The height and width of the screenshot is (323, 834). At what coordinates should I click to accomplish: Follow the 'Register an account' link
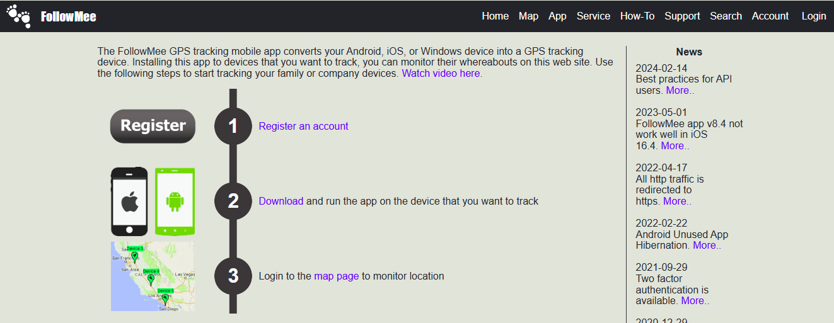[303, 127]
